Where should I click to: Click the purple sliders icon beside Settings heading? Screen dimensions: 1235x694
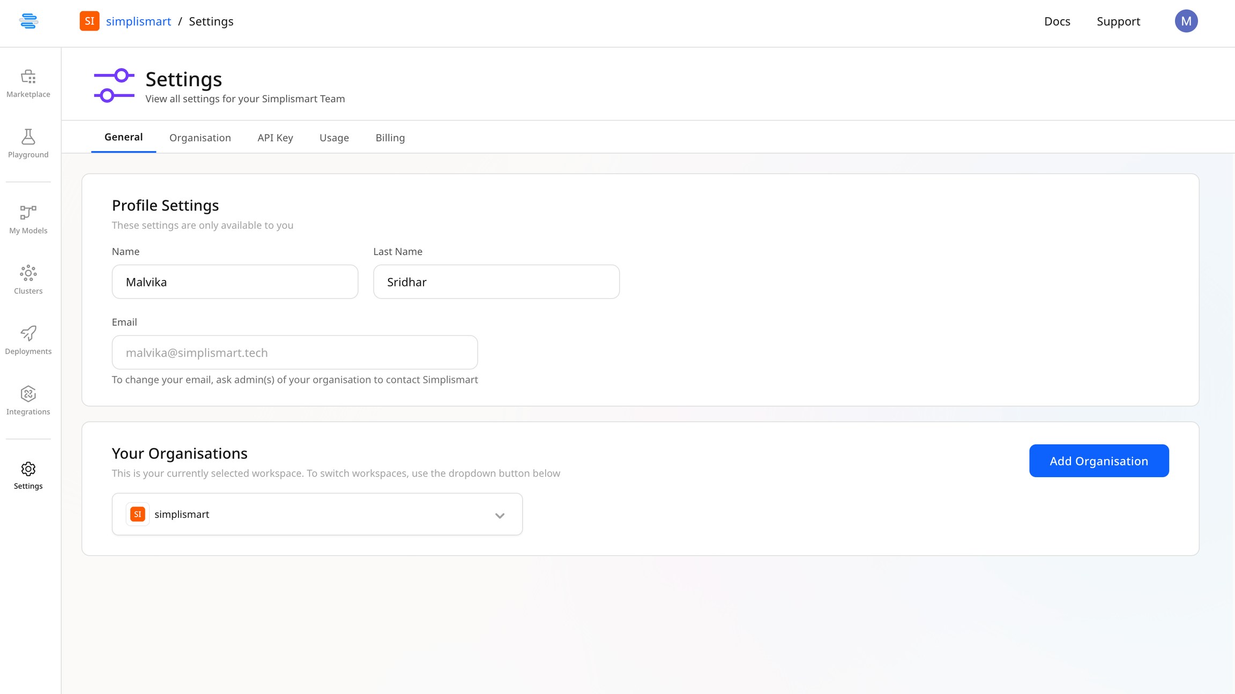tap(114, 86)
